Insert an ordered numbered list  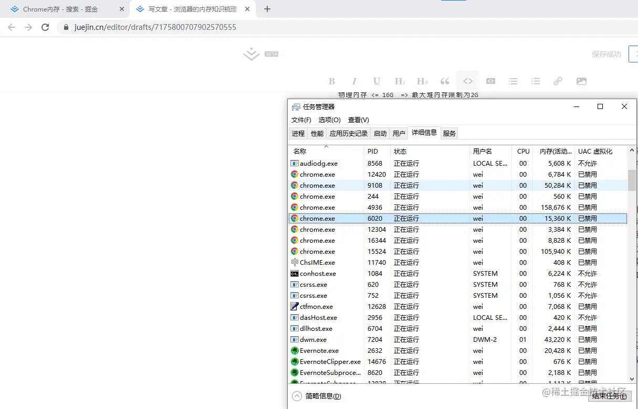(536, 81)
